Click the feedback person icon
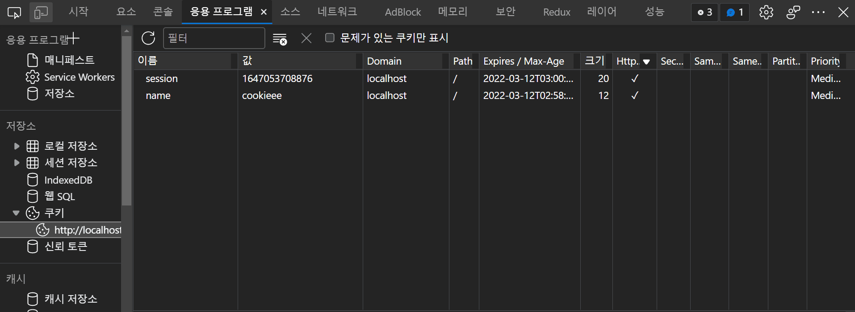This screenshot has height=312, width=855. pos(793,12)
